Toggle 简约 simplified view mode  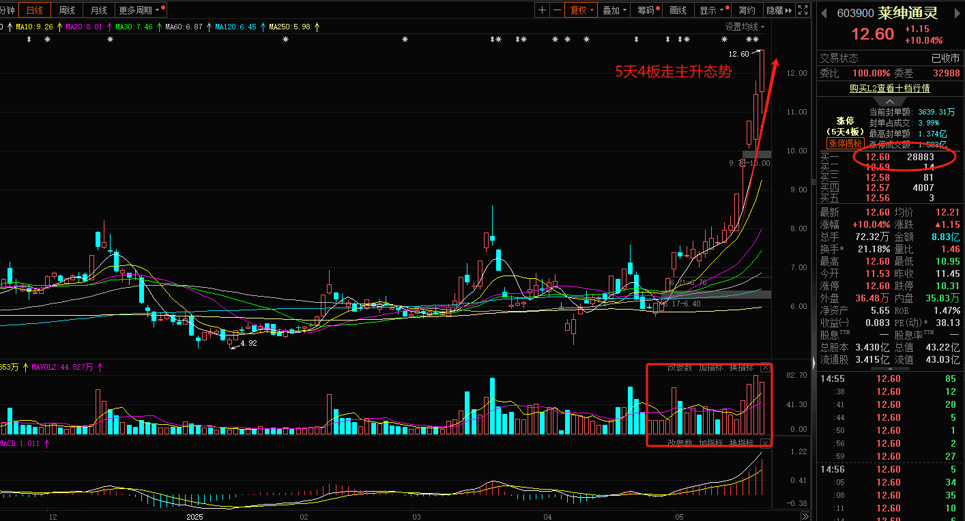click(747, 10)
